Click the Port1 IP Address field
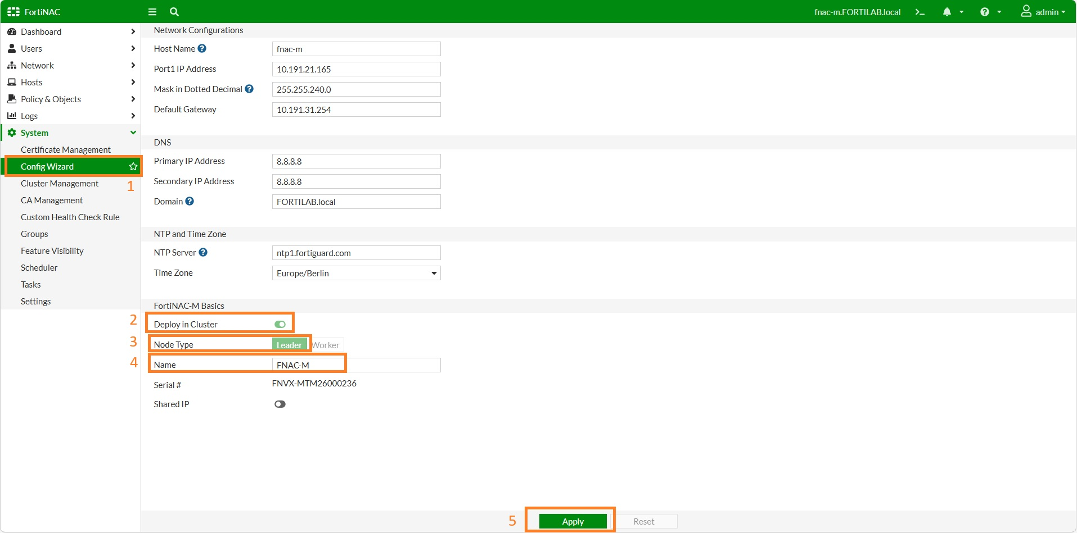The width and height of the screenshot is (1077, 533). (356, 69)
